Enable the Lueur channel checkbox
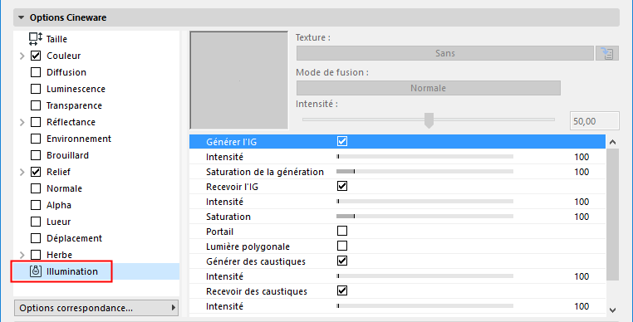 tap(36, 222)
